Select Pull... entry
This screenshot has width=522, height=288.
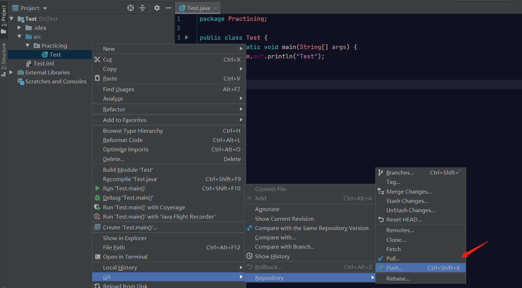pos(421,258)
